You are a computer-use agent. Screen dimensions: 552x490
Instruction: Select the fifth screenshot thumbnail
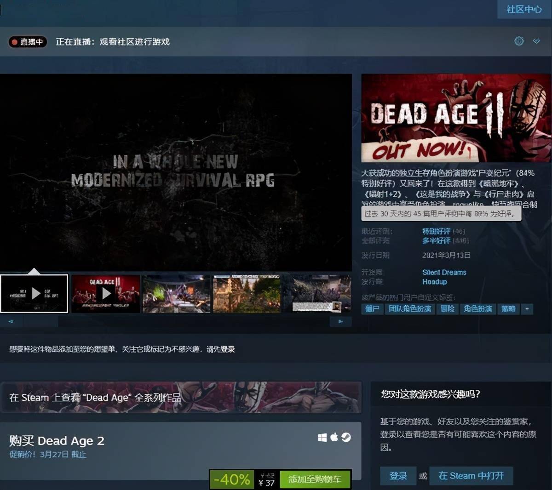[317, 294]
